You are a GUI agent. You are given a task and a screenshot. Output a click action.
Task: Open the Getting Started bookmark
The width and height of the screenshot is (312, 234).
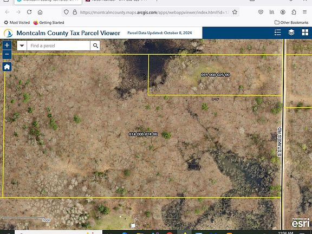(x=49, y=23)
